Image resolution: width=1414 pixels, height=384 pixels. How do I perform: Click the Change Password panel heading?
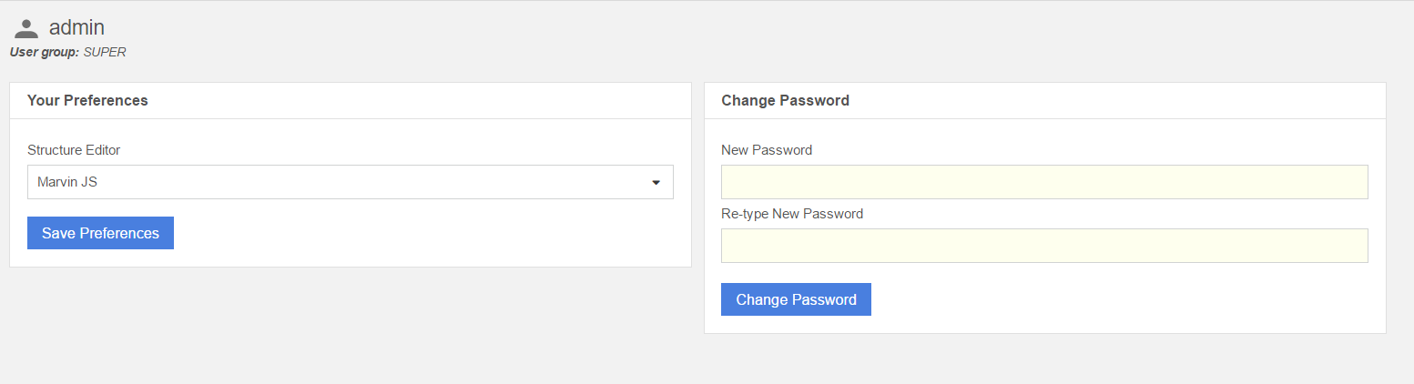point(785,100)
